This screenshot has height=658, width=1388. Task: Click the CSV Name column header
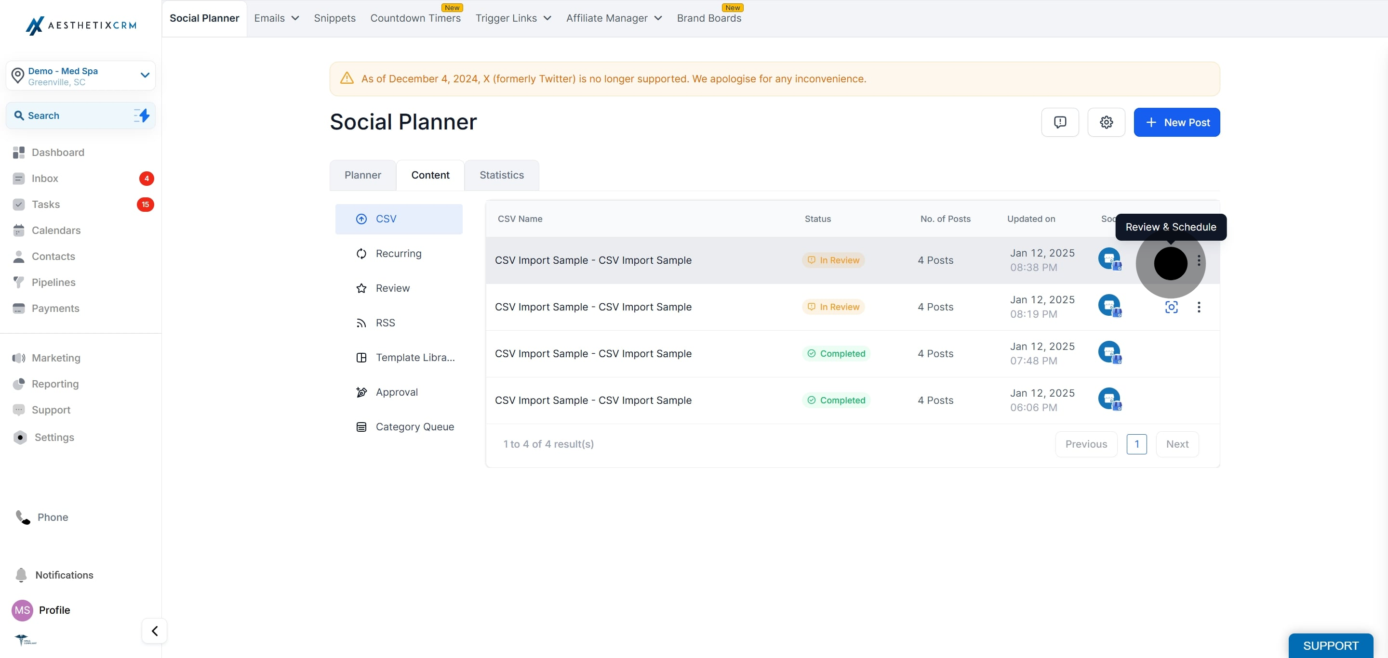(x=520, y=219)
